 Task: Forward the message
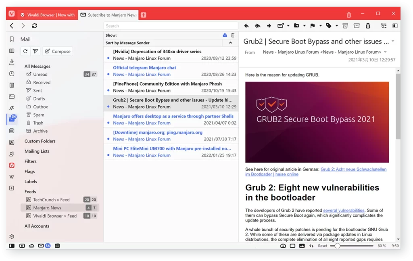click(269, 26)
